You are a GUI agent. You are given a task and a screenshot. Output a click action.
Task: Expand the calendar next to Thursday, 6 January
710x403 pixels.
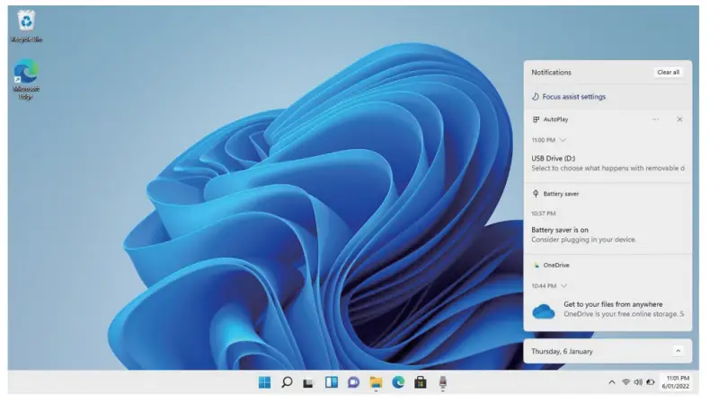pos(677,351)
